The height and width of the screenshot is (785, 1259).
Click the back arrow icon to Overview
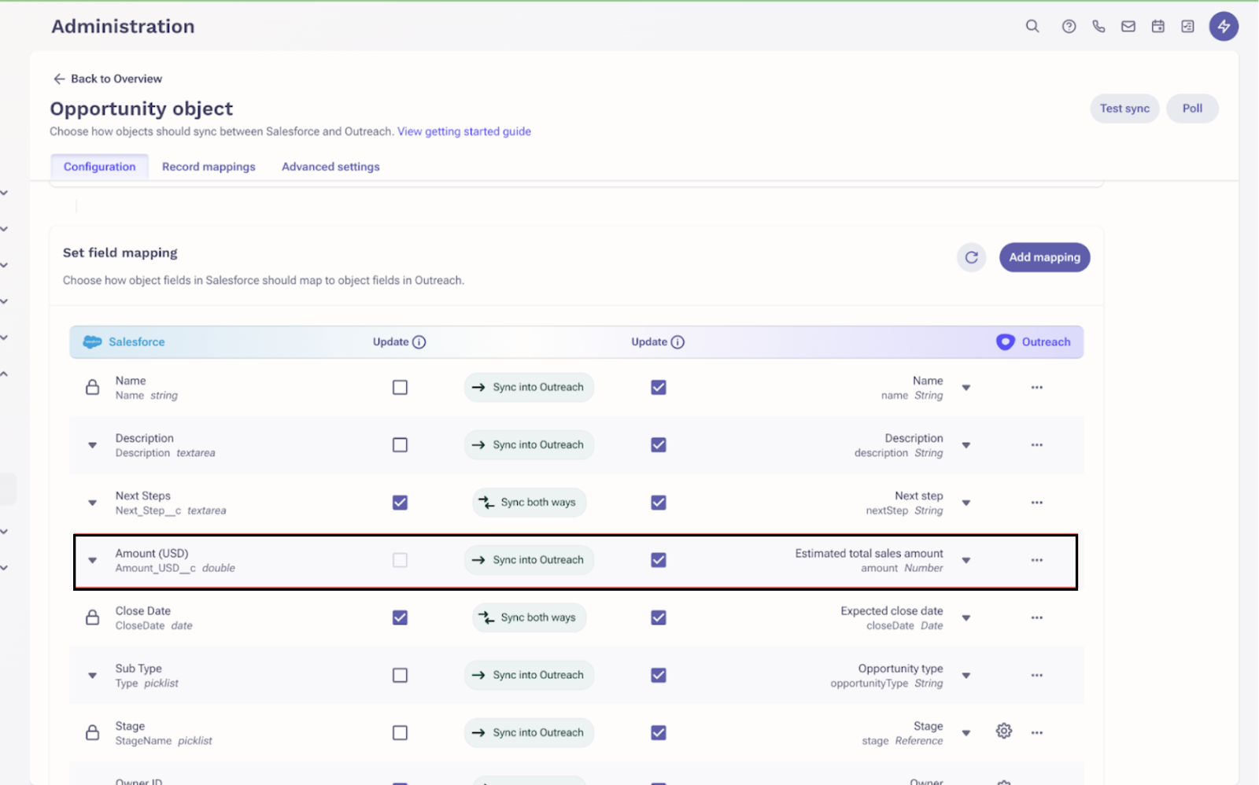(x=59, y=79)
